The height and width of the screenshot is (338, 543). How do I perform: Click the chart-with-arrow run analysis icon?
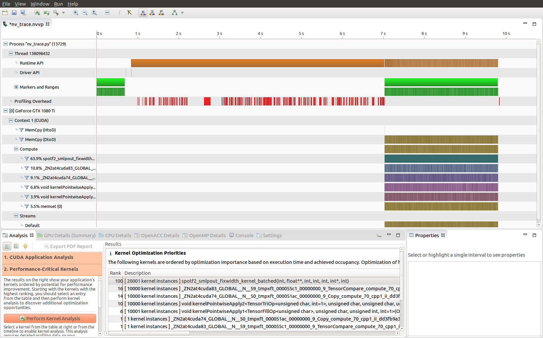tap(37, 13)
